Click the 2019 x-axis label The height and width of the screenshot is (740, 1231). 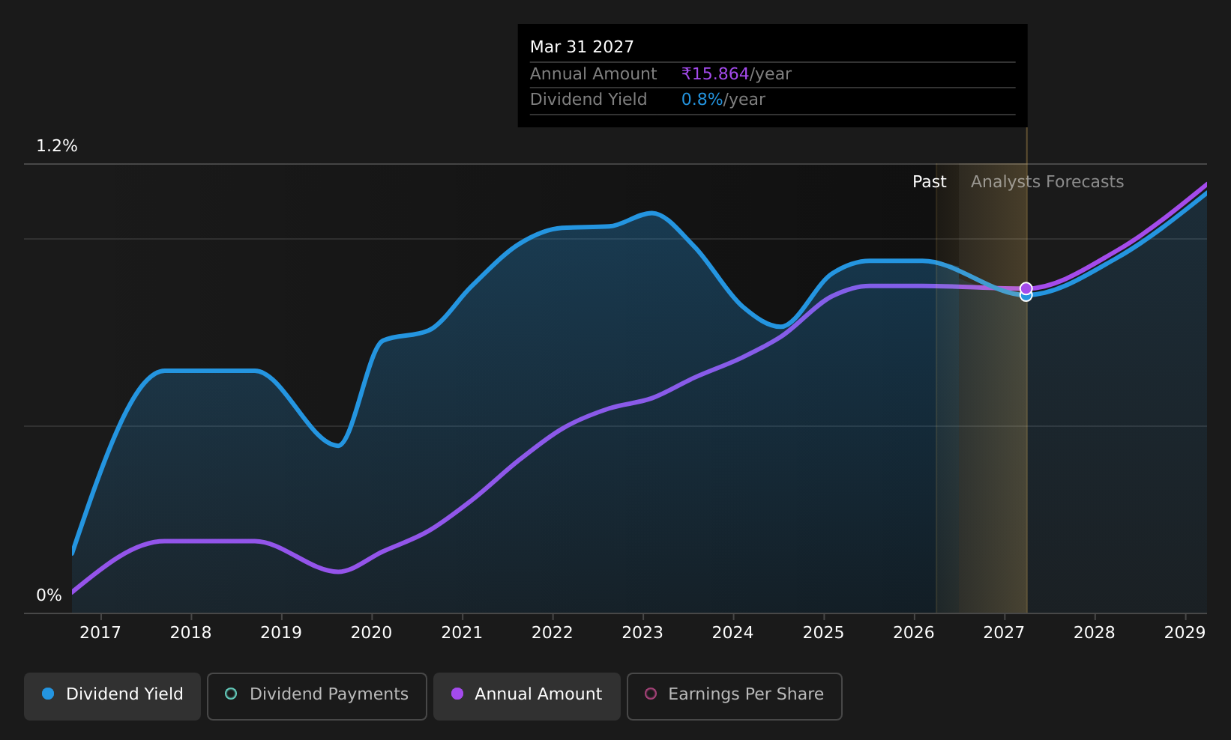281,633
